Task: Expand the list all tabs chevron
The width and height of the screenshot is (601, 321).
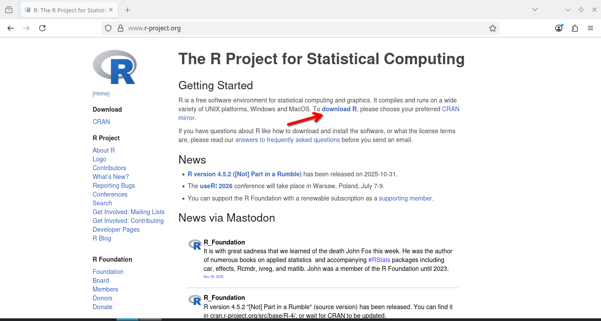Action: click(x=535, y=10)
